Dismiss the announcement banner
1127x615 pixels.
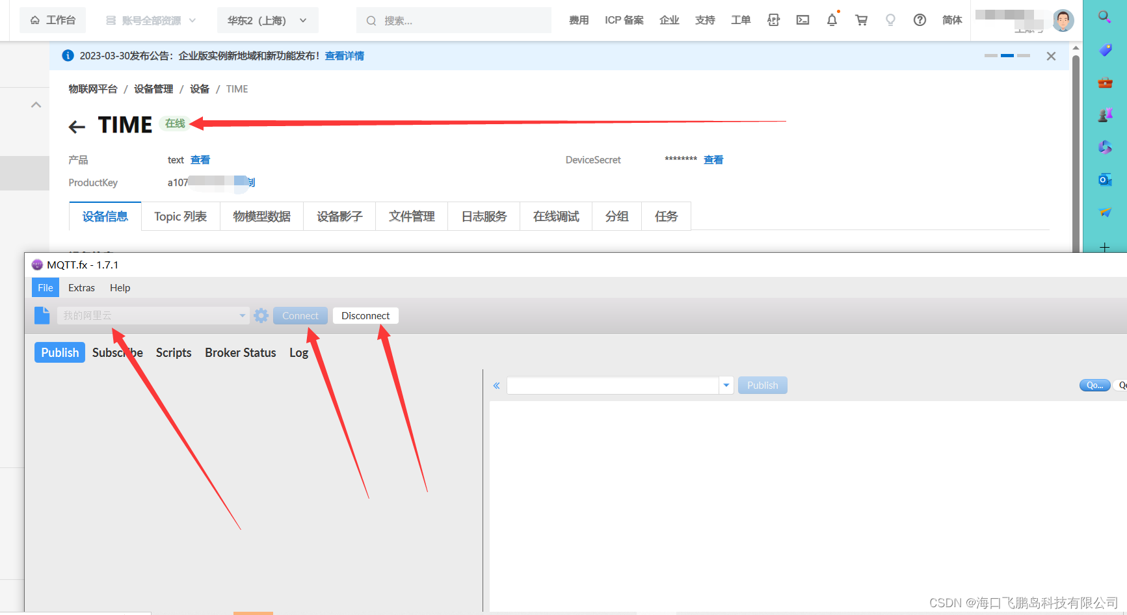1051,56
